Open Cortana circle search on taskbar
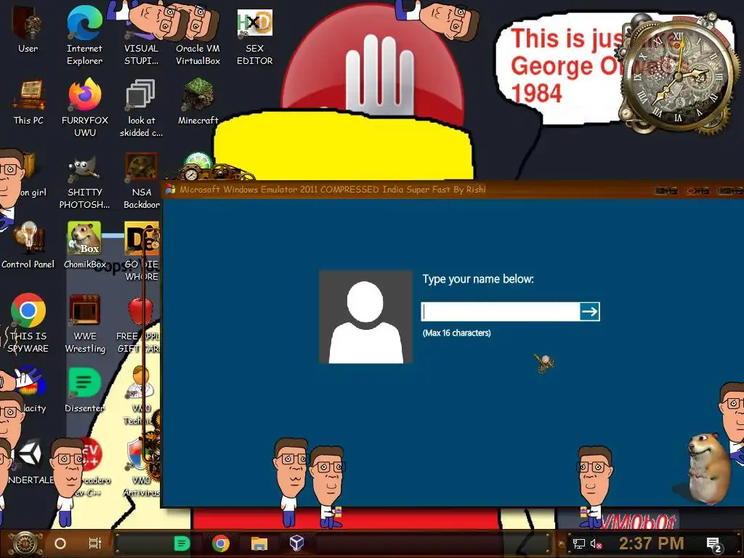Screen dimensions: 744x558 tap(60, 543)
